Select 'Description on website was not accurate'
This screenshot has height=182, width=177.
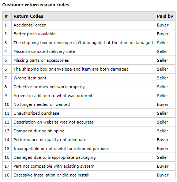click(x=53, y=122)
